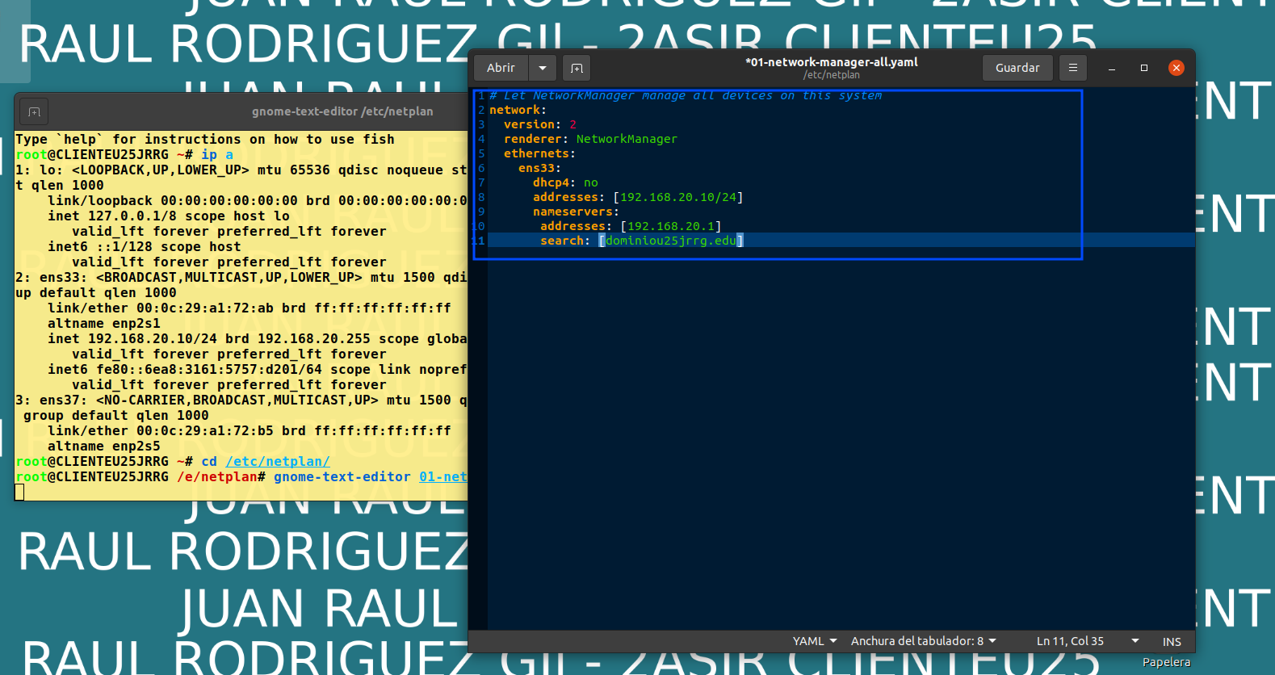This screenshot has height=675, width=1275.
Task: Click the /etc/netplan/ path in terminal
Action: pos(278,461)
